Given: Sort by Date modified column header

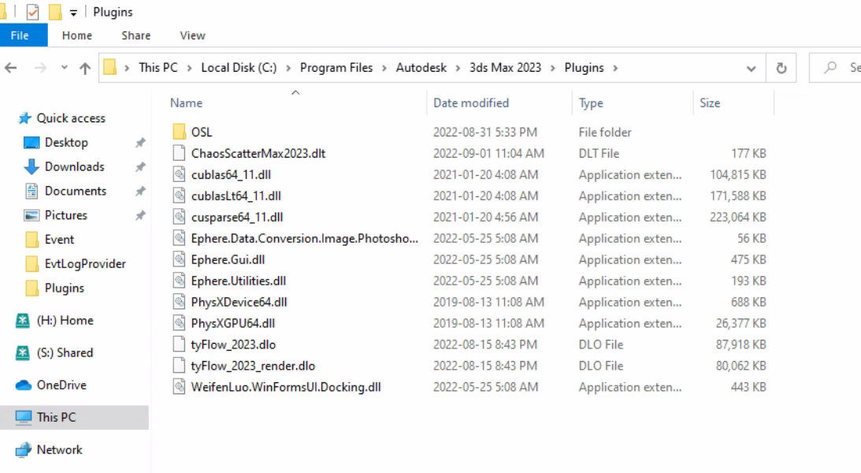Looking at the screenshot, I should 471,102.
